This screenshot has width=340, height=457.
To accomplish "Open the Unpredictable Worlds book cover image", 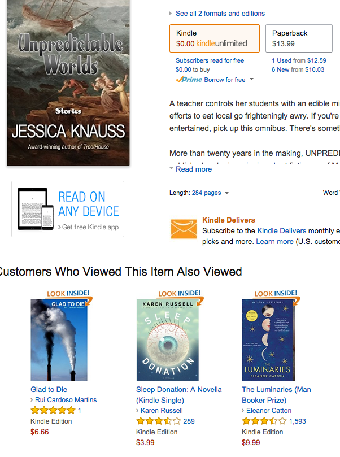I will pyautogui.click(x=68, y=83).
